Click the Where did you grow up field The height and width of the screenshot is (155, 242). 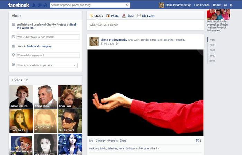48,55
